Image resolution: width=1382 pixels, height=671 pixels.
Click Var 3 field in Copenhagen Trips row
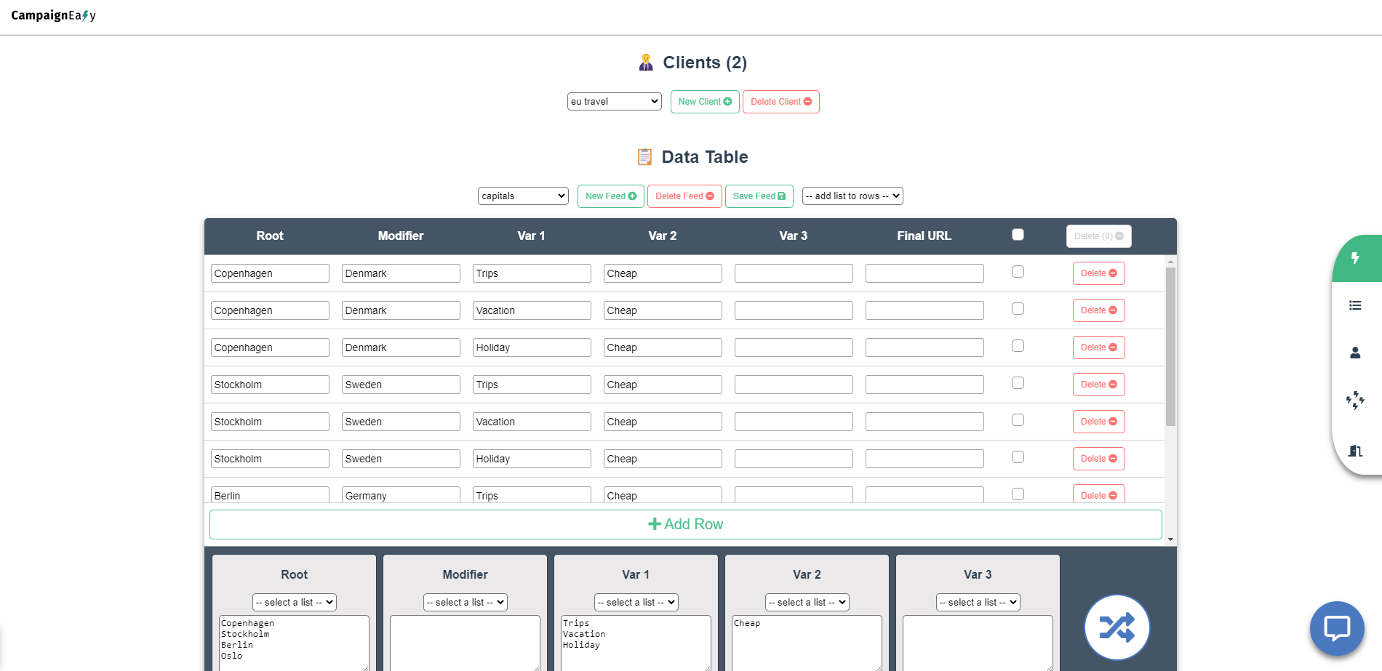[794, 273]
